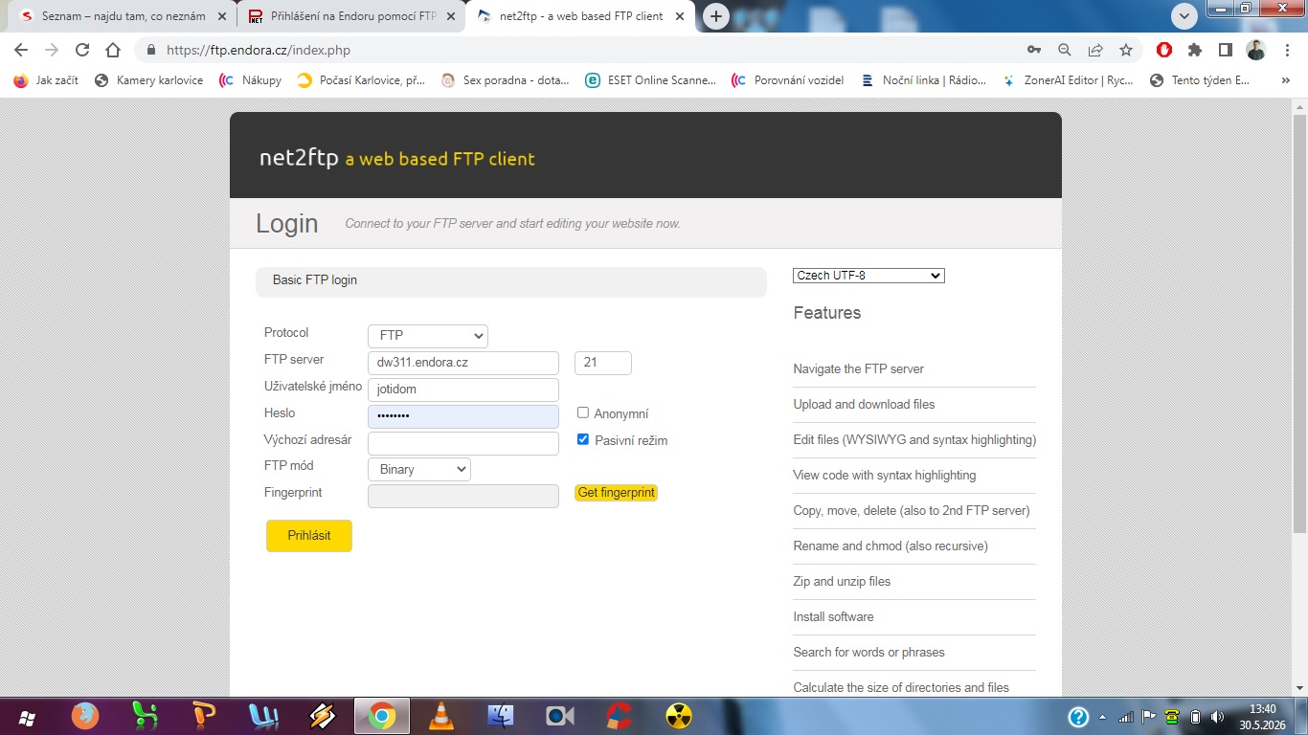Click the padlock site info icon

click(x=150, y=50)
